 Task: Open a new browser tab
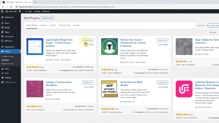(x=35, y=2)
